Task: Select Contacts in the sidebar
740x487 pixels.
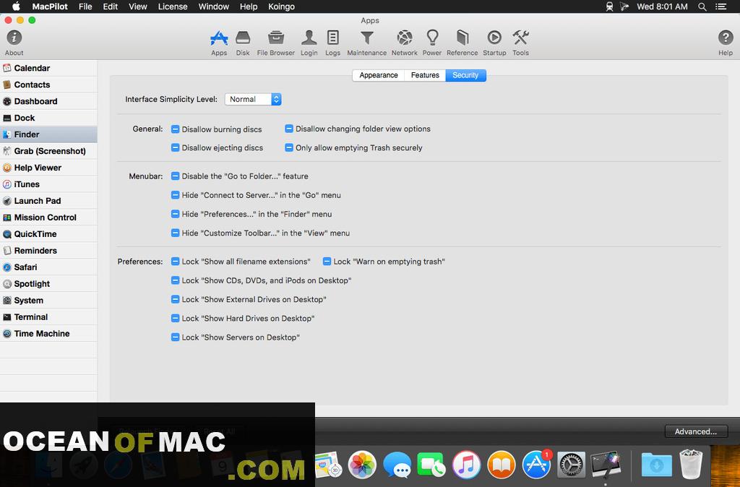Action: (48, 85)
